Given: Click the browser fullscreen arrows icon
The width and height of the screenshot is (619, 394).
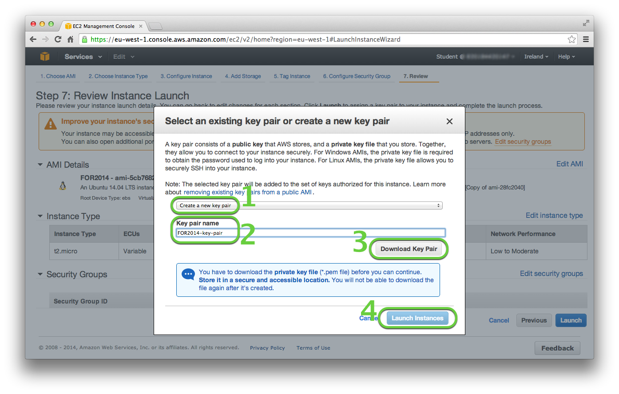Looking at the screenshot, I should pyautogui.click(x=586, y=23).
